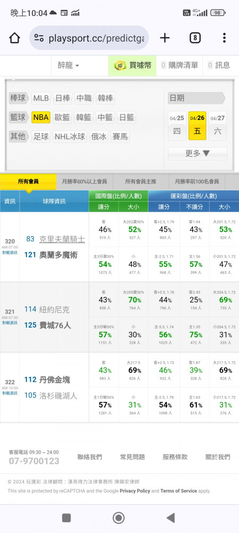Viewport: 239px width, 533px height.
Task: Select the NBA league
Action: (41, 118)
